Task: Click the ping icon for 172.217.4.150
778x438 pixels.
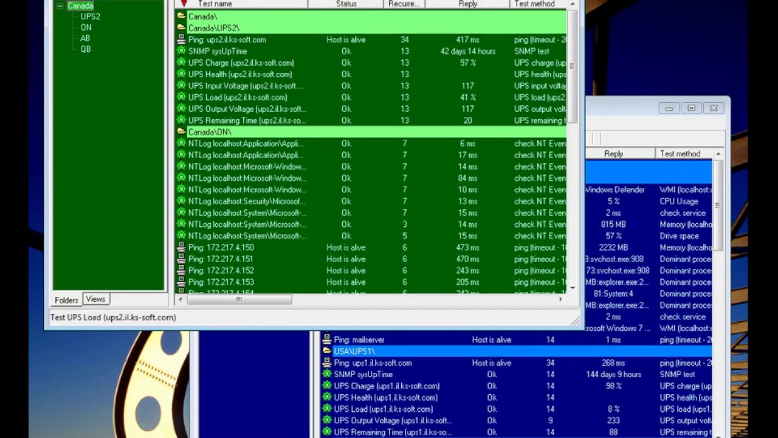Action: pos(181,248)
